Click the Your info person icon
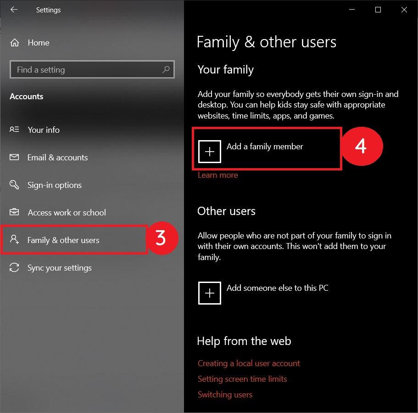Image resolution: width=418 pixels, height=413 pixels. pyautogui.click(x=14, y=130)
